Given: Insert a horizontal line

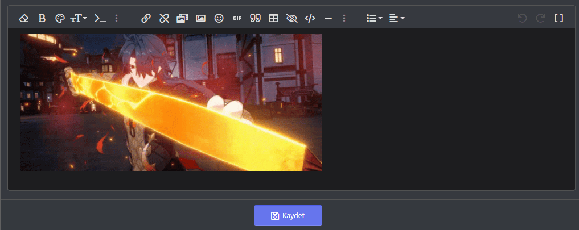Looking at the screenshot, I should [x=328, y=18].
